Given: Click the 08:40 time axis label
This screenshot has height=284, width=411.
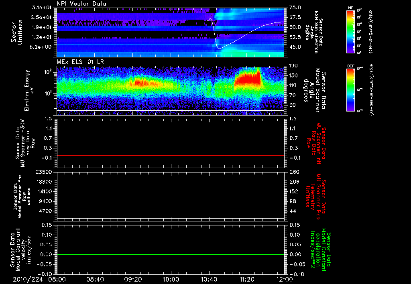Looking at the screenshot, I should [95, 279].
